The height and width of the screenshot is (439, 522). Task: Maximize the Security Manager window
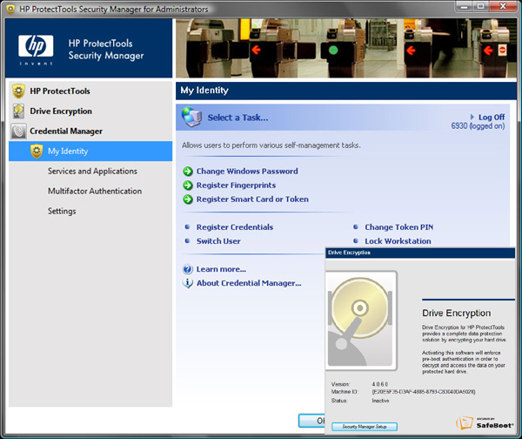coord(480,6)
